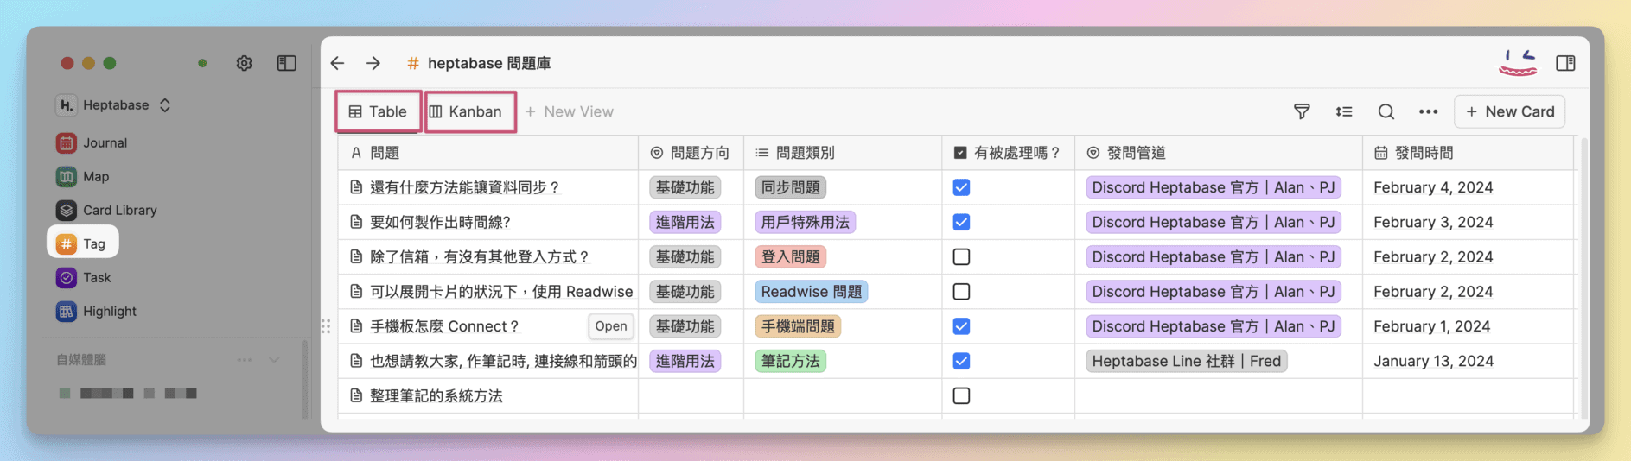Click the Task checkmark icon
This screenshot has height=461, width=1631.
tap(67, 277)
